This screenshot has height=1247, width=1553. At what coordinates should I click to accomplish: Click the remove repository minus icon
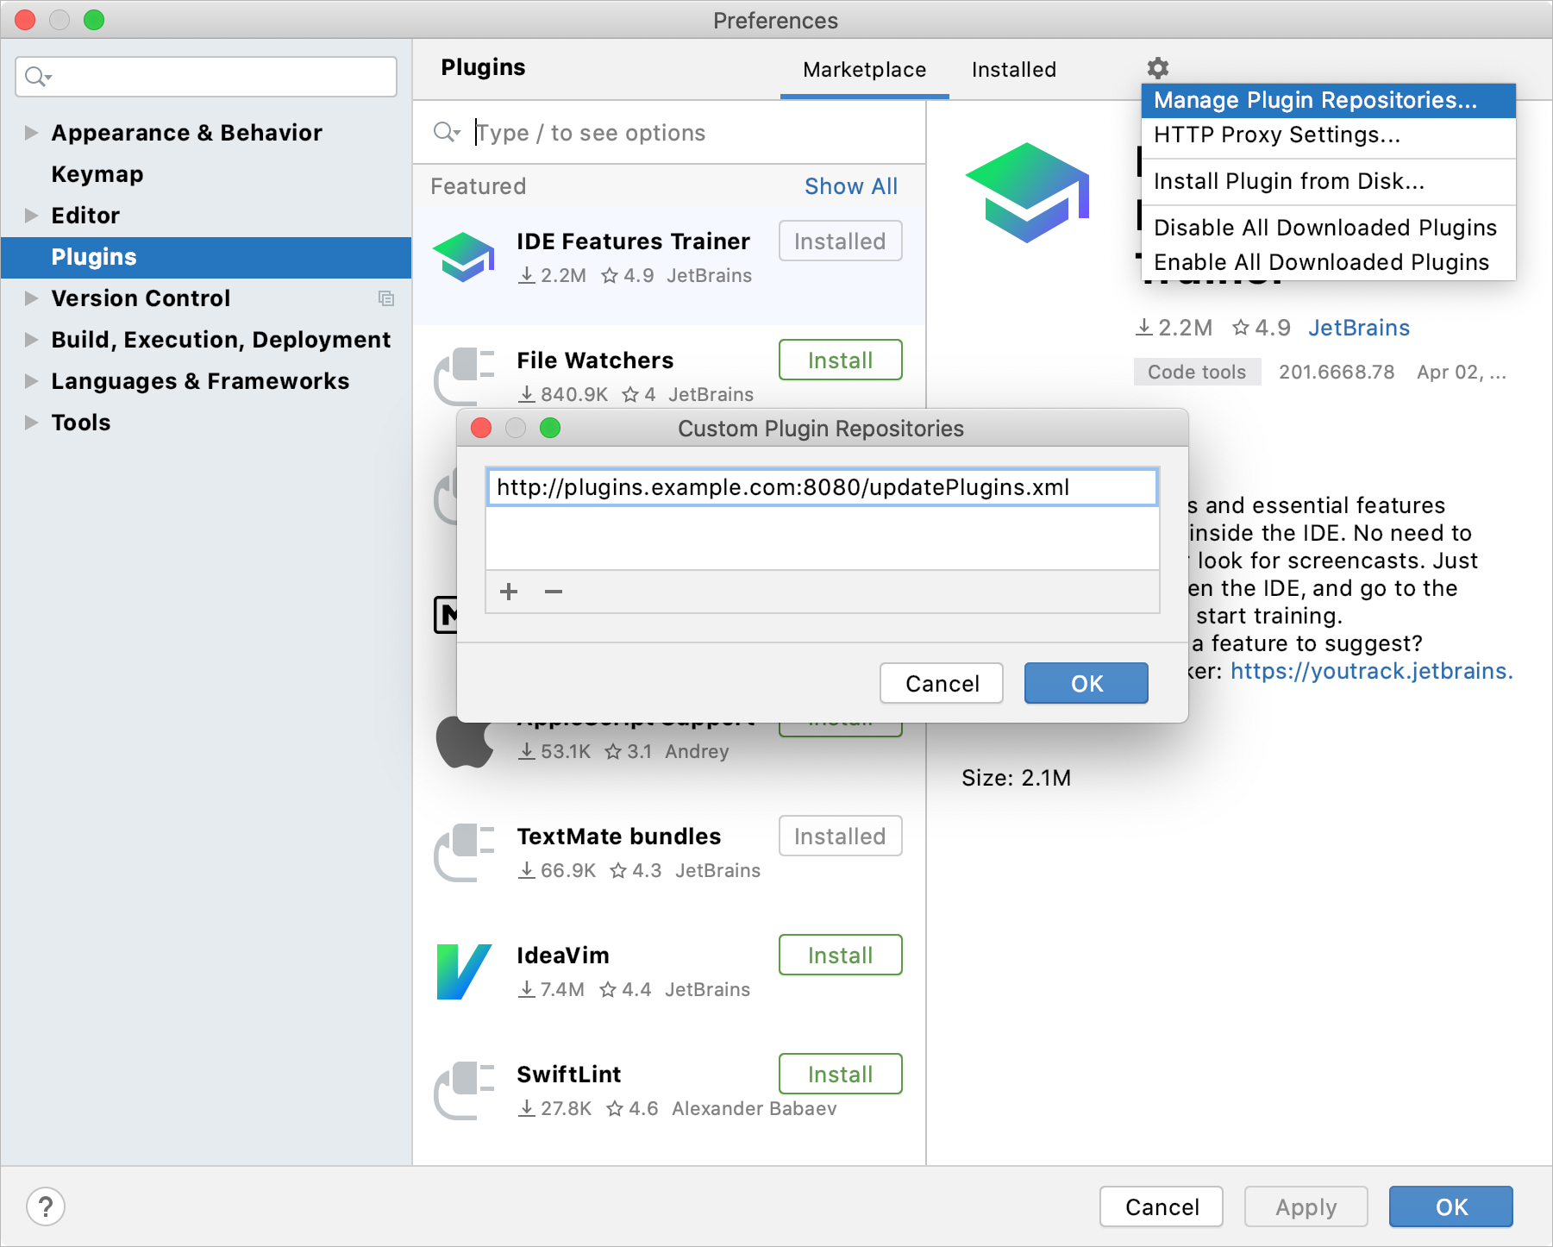pos(554,592)
